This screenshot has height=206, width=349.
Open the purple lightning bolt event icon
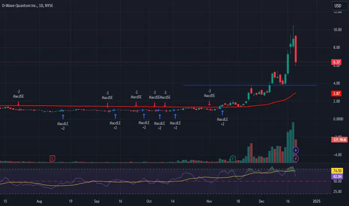pyautogui.click(x=295, y=158)
